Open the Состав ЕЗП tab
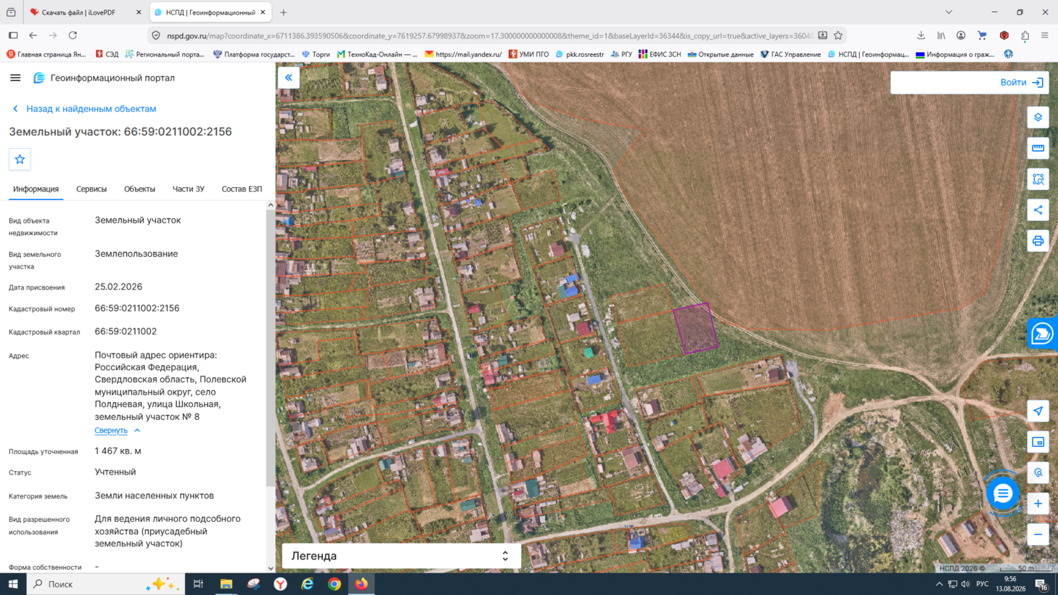 242,189
